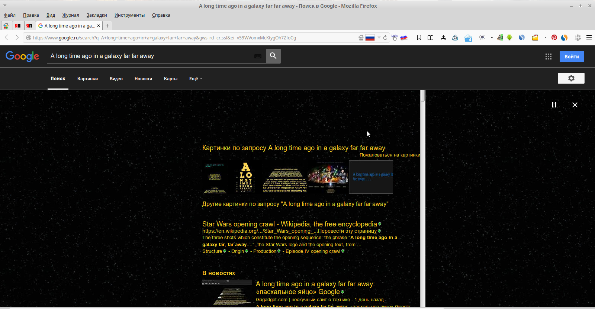Reload the page with the refresh icon
Viewport: 595px width, 309px height.
385,38
